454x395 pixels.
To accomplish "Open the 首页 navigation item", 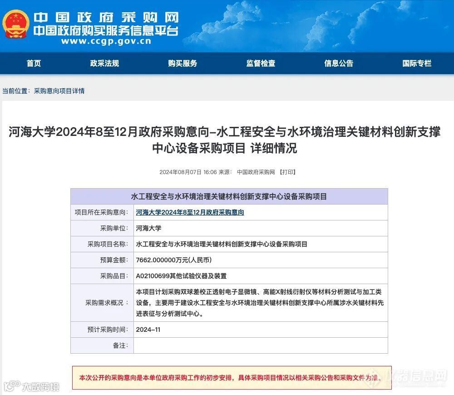I will pos(34,64).
